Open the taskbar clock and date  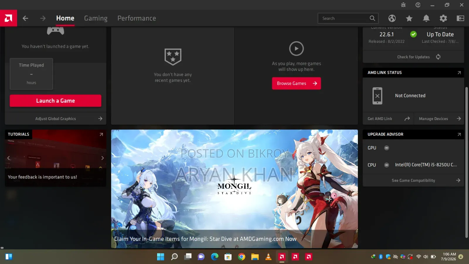(x=449, y=257)
